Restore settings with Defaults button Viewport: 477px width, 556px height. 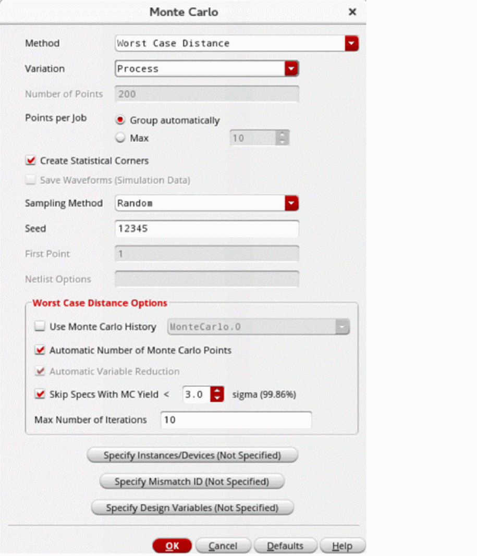[x=285, y=546]
